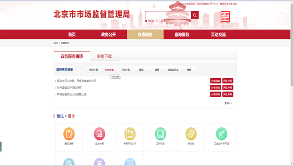Select the 特种设备 category filter
The width and height of the screenshot is (293, 166).
point(110,70)
